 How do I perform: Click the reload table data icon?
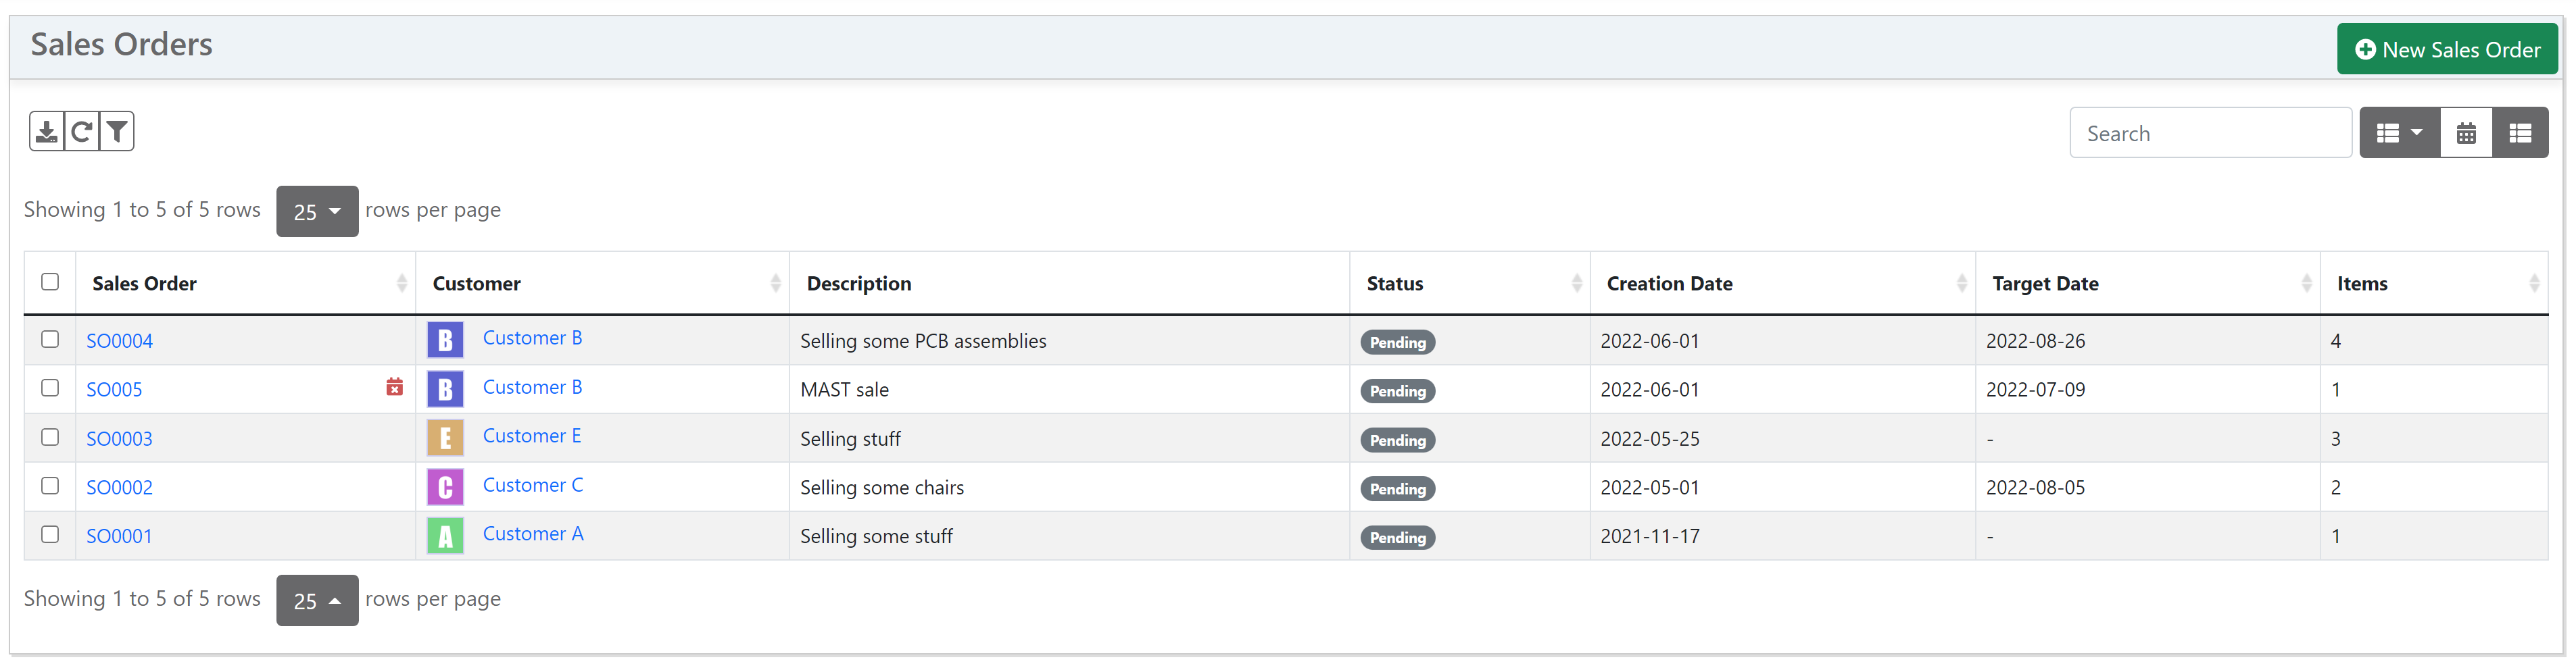pos(82,132)
